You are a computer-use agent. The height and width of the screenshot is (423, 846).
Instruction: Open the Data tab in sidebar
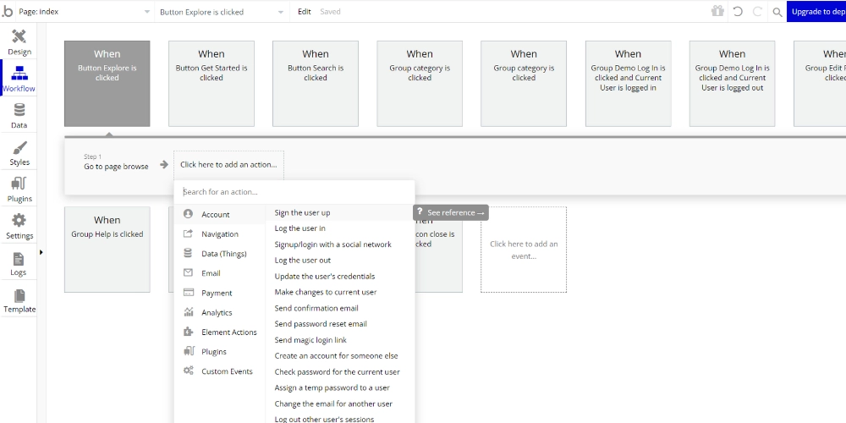19,115
